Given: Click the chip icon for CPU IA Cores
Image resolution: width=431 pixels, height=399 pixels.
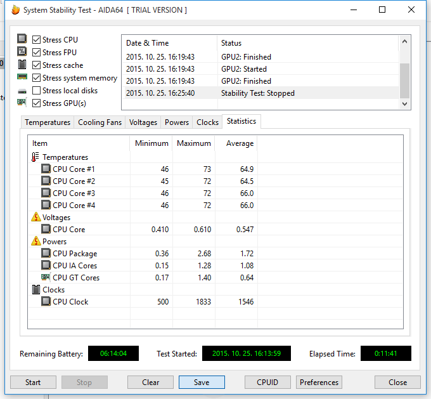Looking at the screenshot, I should point(46,265).
